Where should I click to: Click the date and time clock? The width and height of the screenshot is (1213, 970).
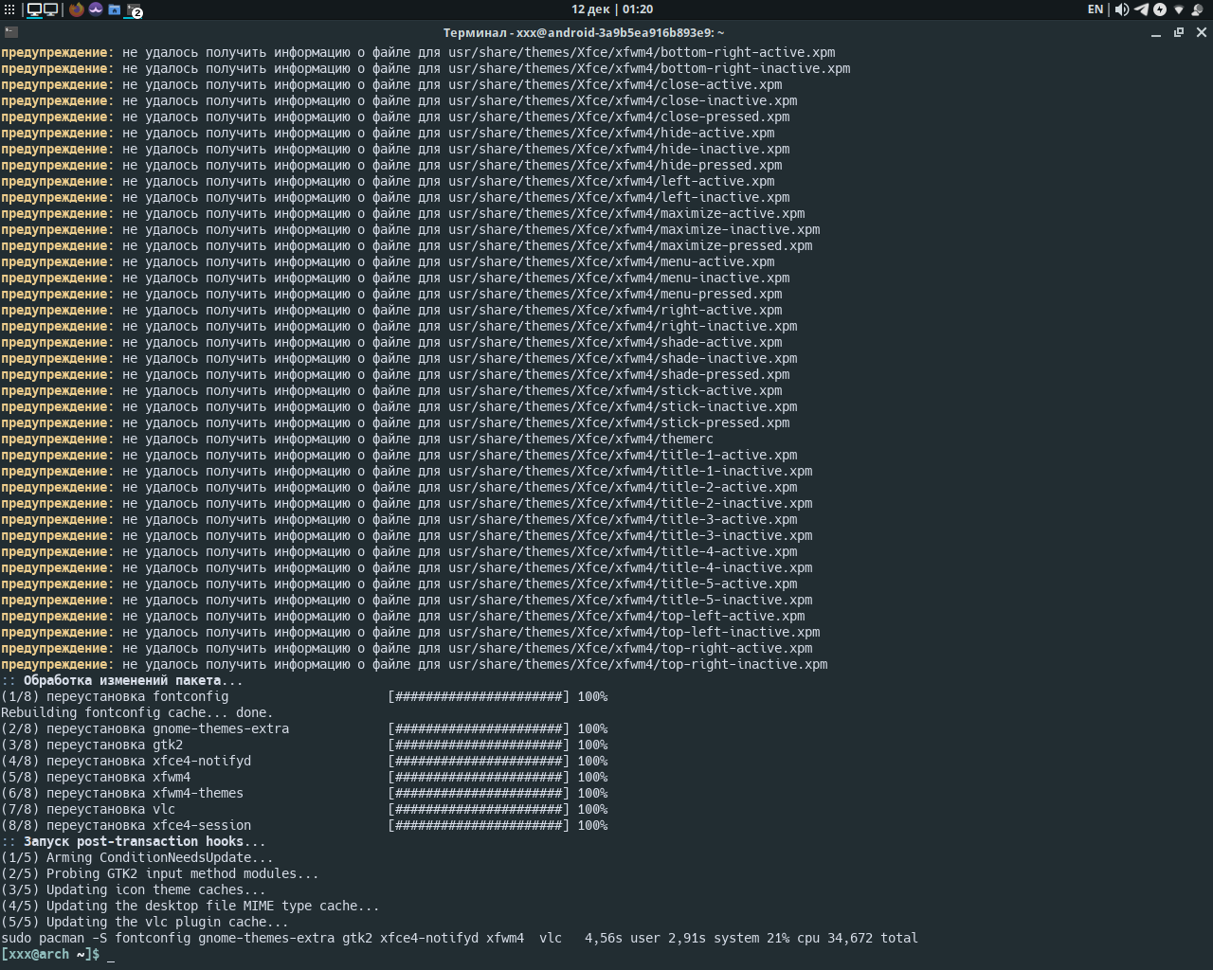point(611,9)
